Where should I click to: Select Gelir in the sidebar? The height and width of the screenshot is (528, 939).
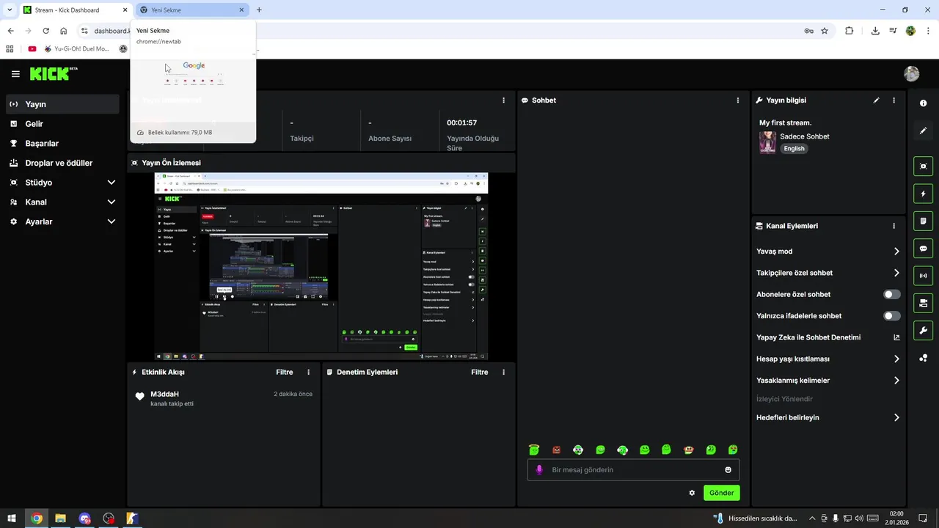[x=62, y=124]
